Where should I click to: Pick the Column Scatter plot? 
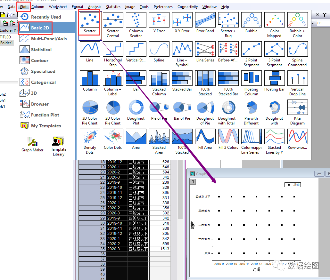(x=136, y=25)
